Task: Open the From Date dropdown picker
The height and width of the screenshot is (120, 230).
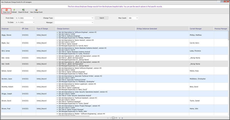Action: (x=34, y=18)
